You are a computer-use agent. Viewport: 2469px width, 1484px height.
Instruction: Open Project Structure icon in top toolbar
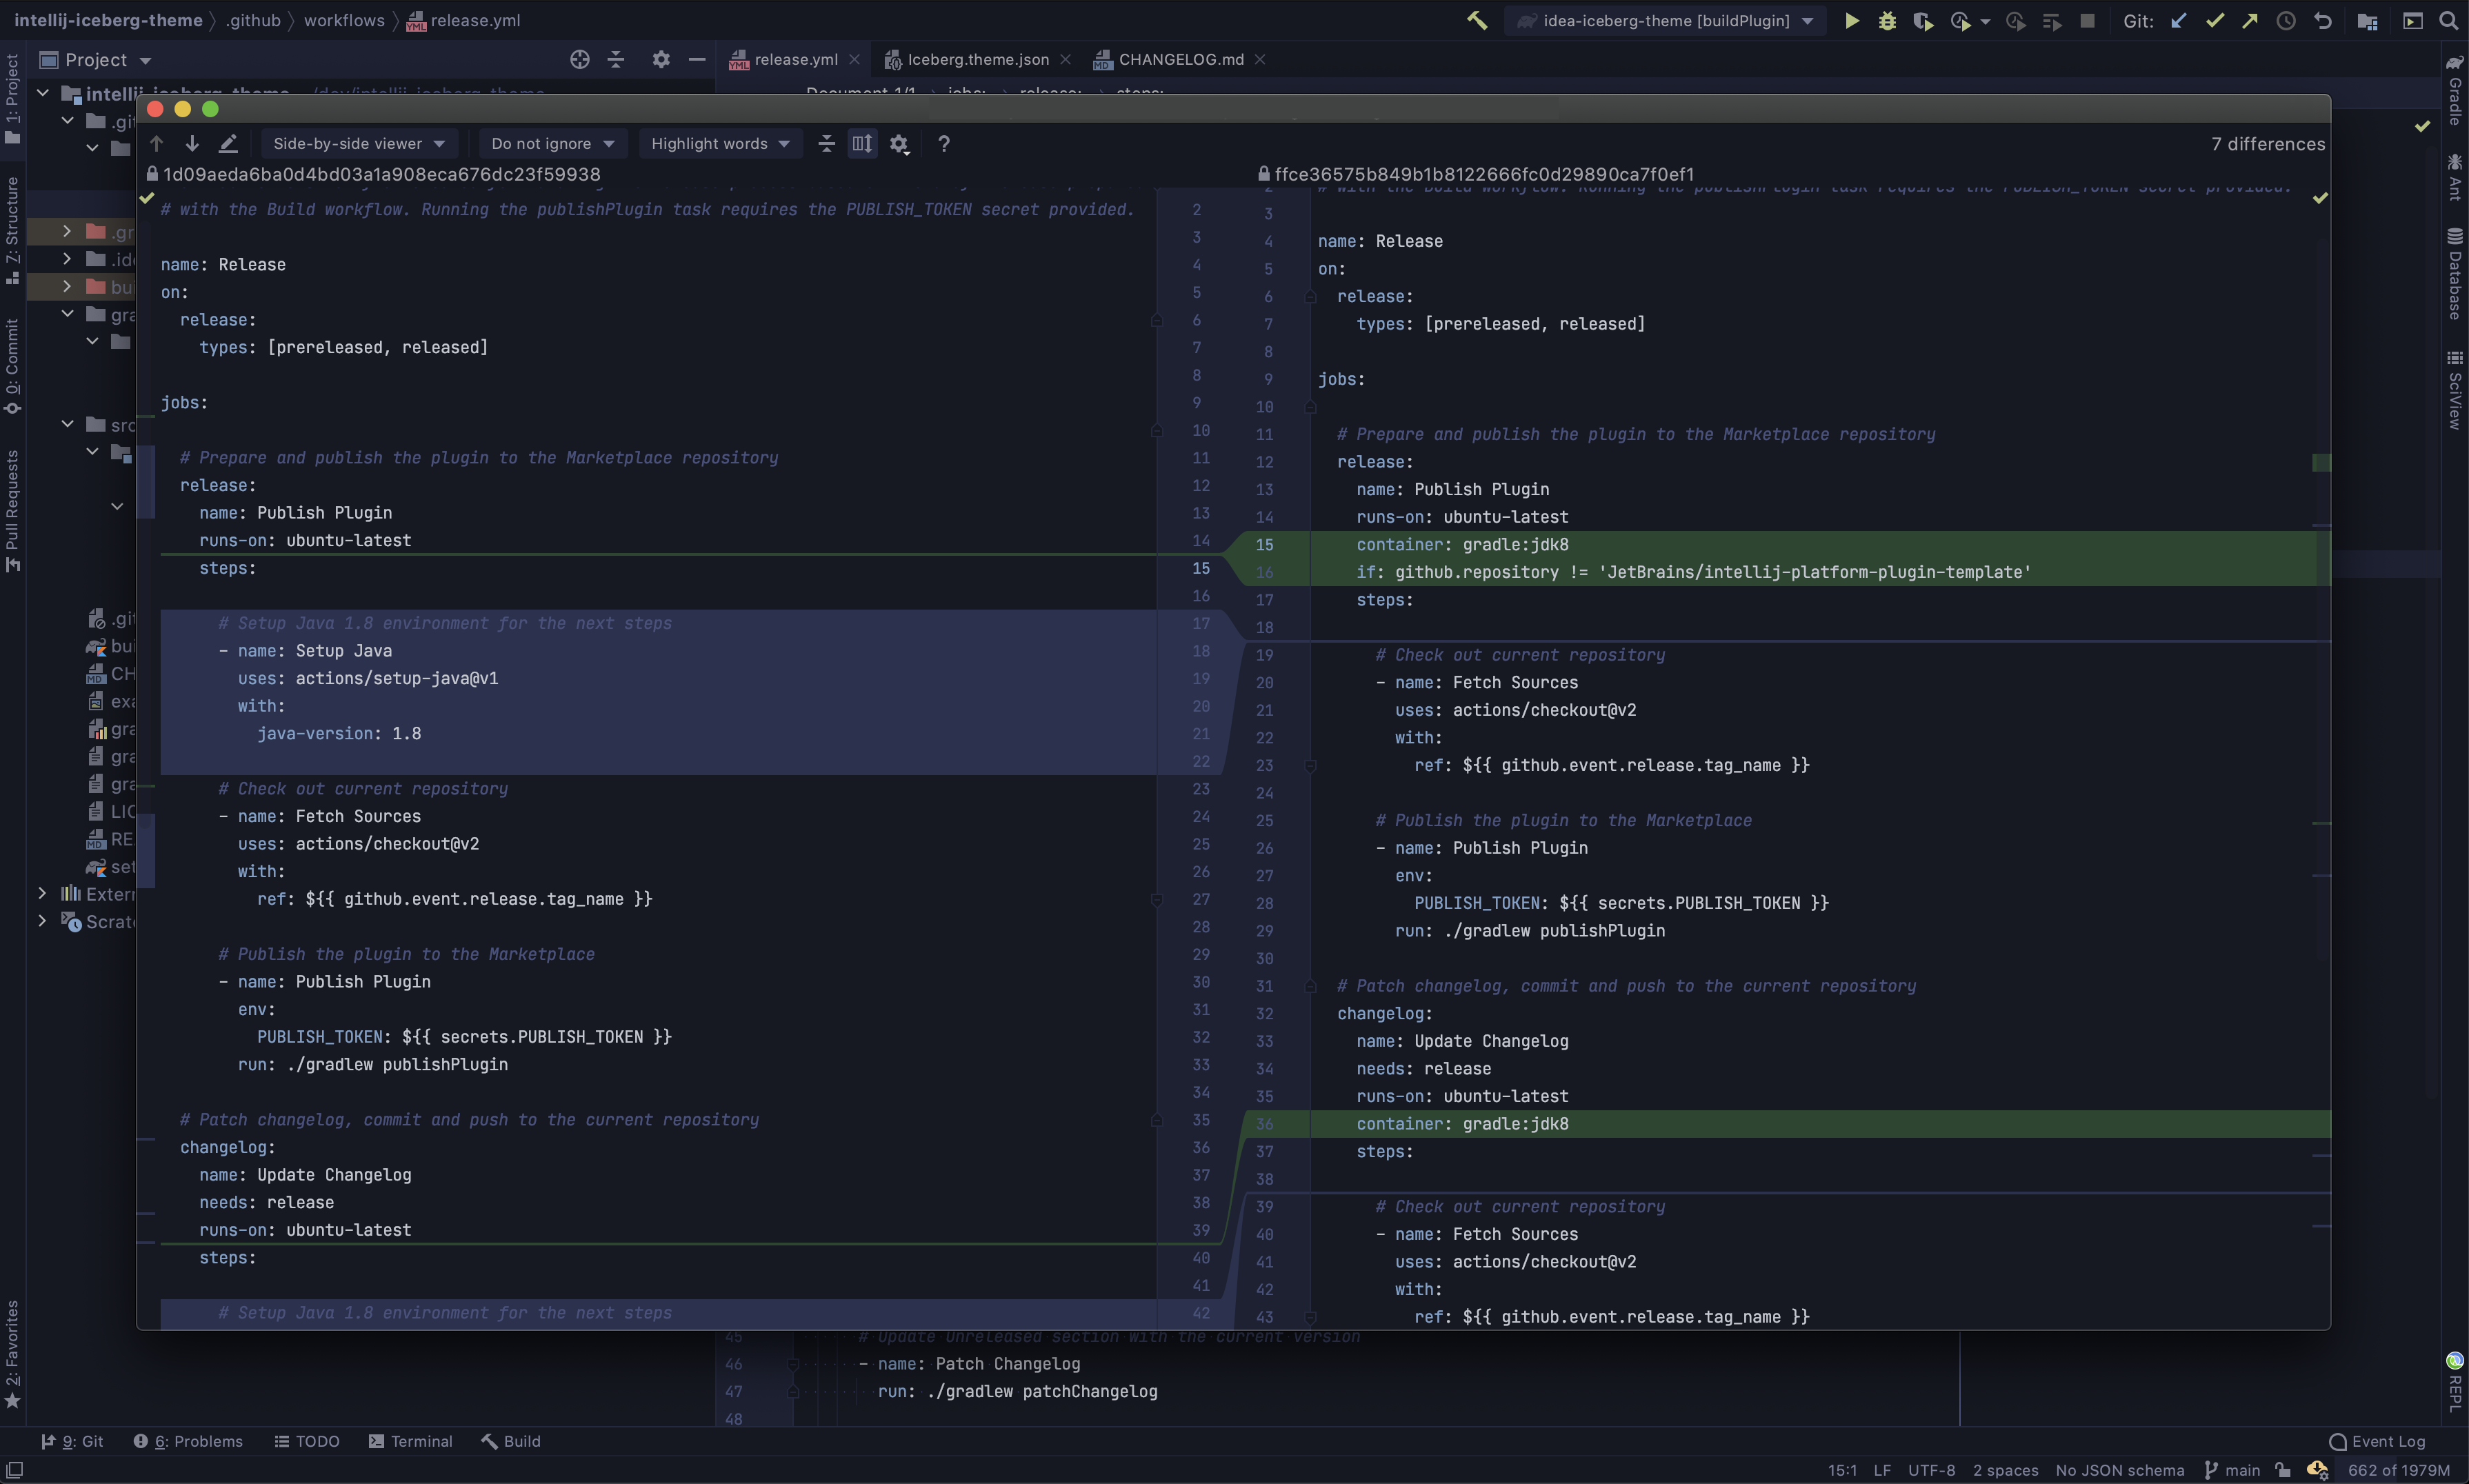coord(2367,20)
